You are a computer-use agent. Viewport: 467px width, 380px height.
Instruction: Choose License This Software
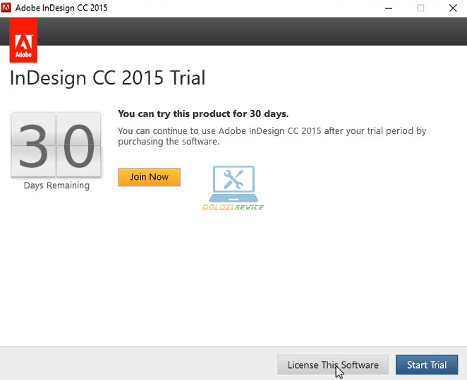[332, 364]
